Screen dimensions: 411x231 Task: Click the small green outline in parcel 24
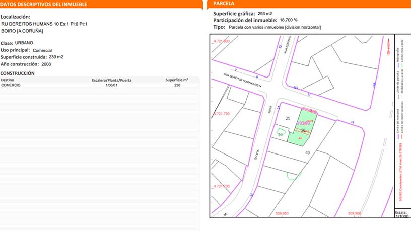(x=281, y=132)
